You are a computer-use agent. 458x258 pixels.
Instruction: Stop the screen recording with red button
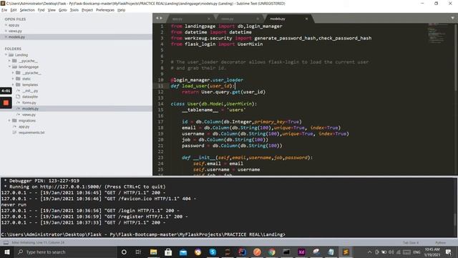tap(6, 102)
